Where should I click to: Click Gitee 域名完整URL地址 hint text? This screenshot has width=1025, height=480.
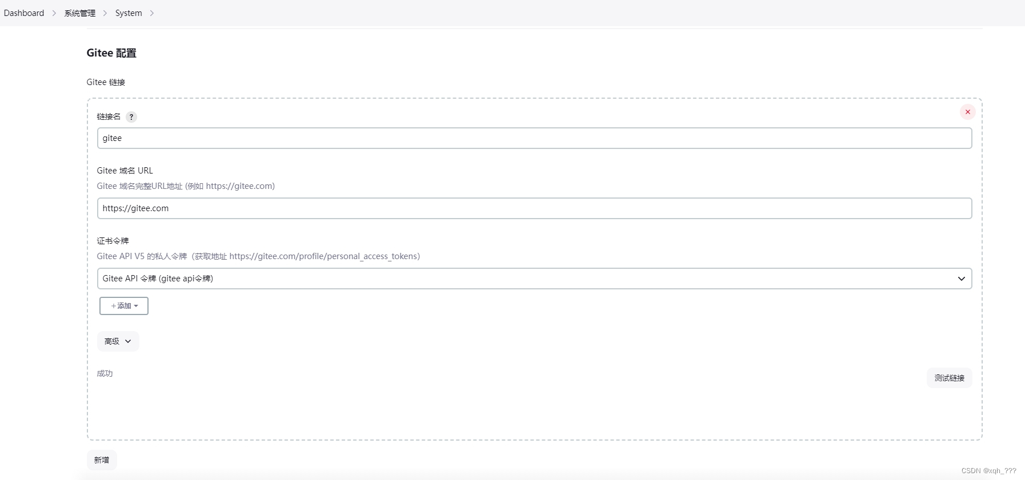[186, 186]
